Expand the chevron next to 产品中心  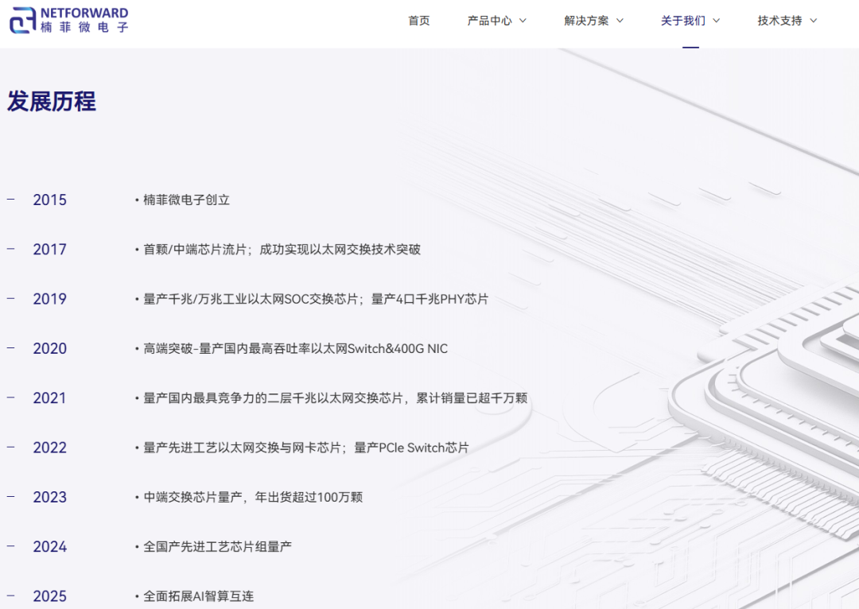pyautogui.click(x=523, y=21)
